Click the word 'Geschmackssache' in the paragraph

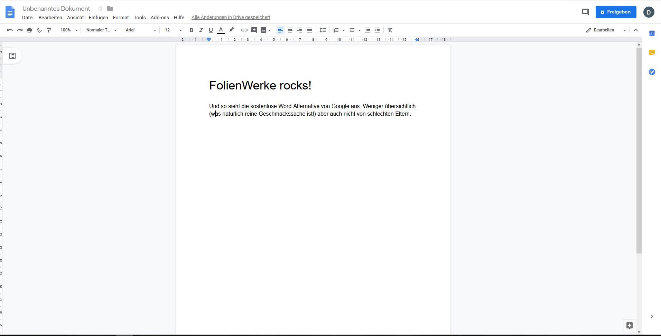pyautogui.click(x=282, y=114)
